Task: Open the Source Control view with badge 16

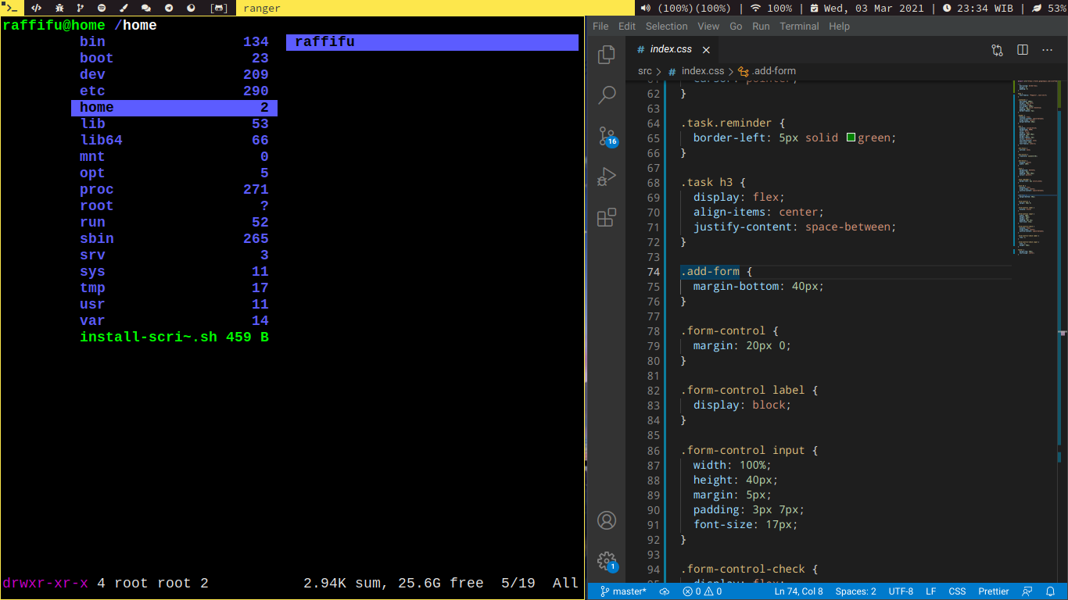Action: (607, 136)
